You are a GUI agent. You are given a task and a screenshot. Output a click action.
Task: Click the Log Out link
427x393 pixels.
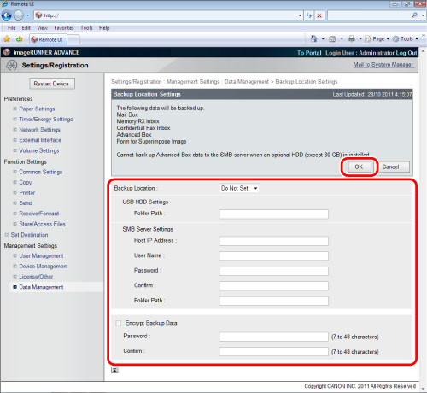pos(407,53)
